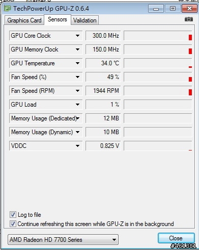The width and height of the screenshot is (199, 250).
Task: Open the Validation tab
Action: (x=84, y=20)
